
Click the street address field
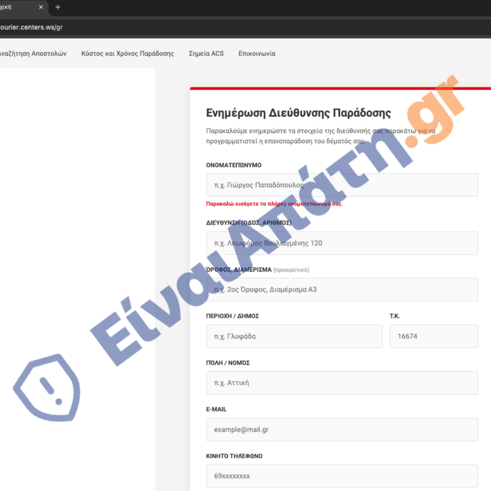[342, 243]
